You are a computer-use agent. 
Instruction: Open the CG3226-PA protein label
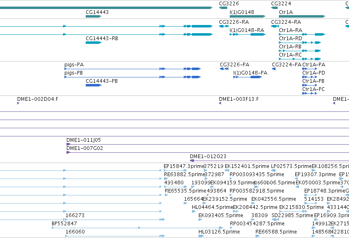pos(235,65)
